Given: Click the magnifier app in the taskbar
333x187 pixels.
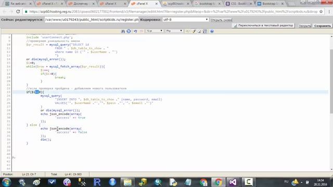Looking at the screenshot, I should click(158, 182).
